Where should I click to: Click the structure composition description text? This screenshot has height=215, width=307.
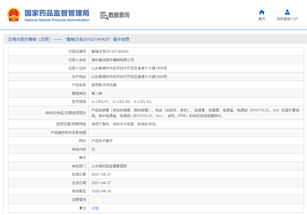(x=195, y=113)
